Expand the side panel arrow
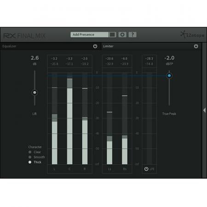 point(204,110)
